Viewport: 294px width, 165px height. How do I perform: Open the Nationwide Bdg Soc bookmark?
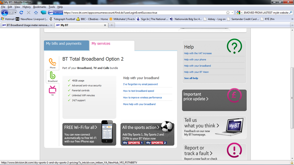(186, 19)
